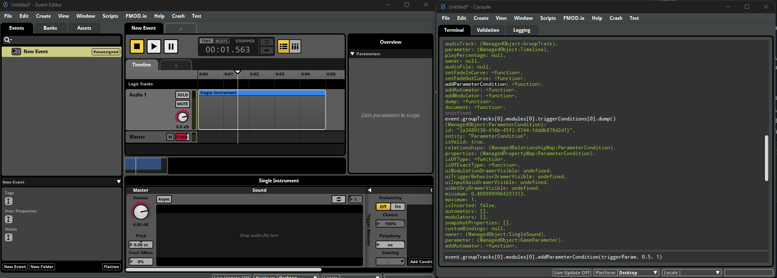Pause playback using the pause icon
The image size is (777, 278).
pyautogui.click(x=171, y=46)
